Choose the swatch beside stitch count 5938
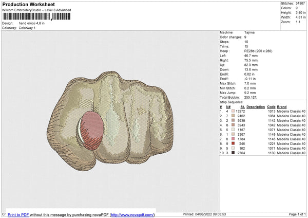 (233, 120)
